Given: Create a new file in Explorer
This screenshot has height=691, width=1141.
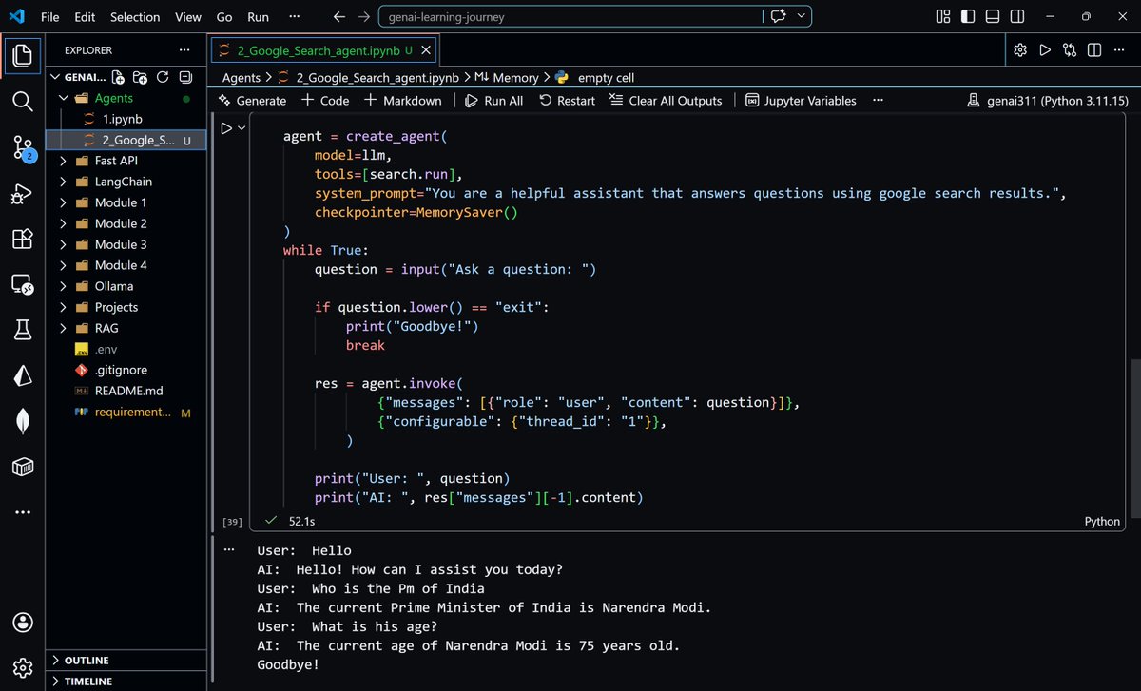Looking at the screenshot, I should 118,77.
